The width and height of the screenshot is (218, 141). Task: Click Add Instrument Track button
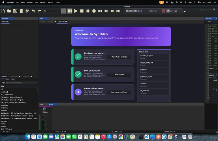pyautogui.click(x=119, y=92)
